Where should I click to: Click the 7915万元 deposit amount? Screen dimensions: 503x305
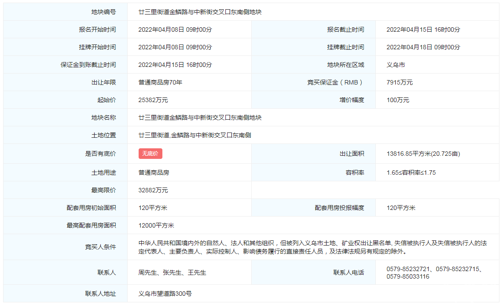click(400, 82)
